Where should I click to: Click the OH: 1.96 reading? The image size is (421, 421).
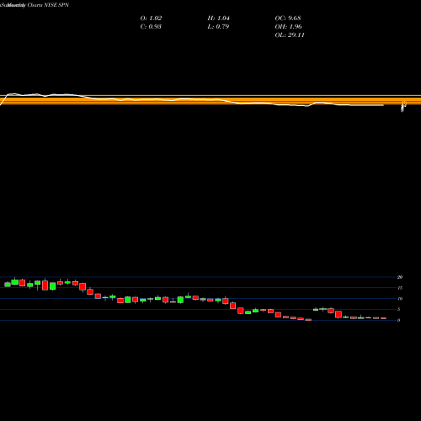point(288,27)
